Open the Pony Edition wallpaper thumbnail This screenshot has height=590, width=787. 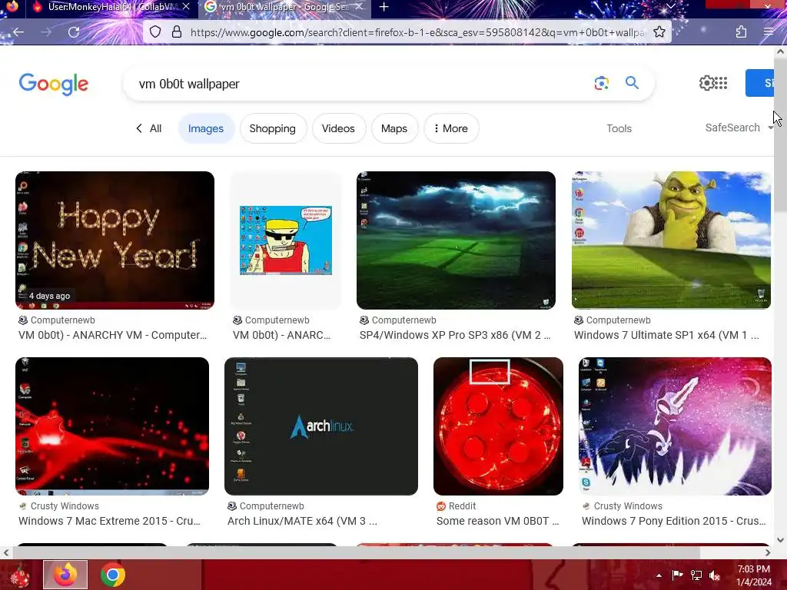(x=675, y=426)
